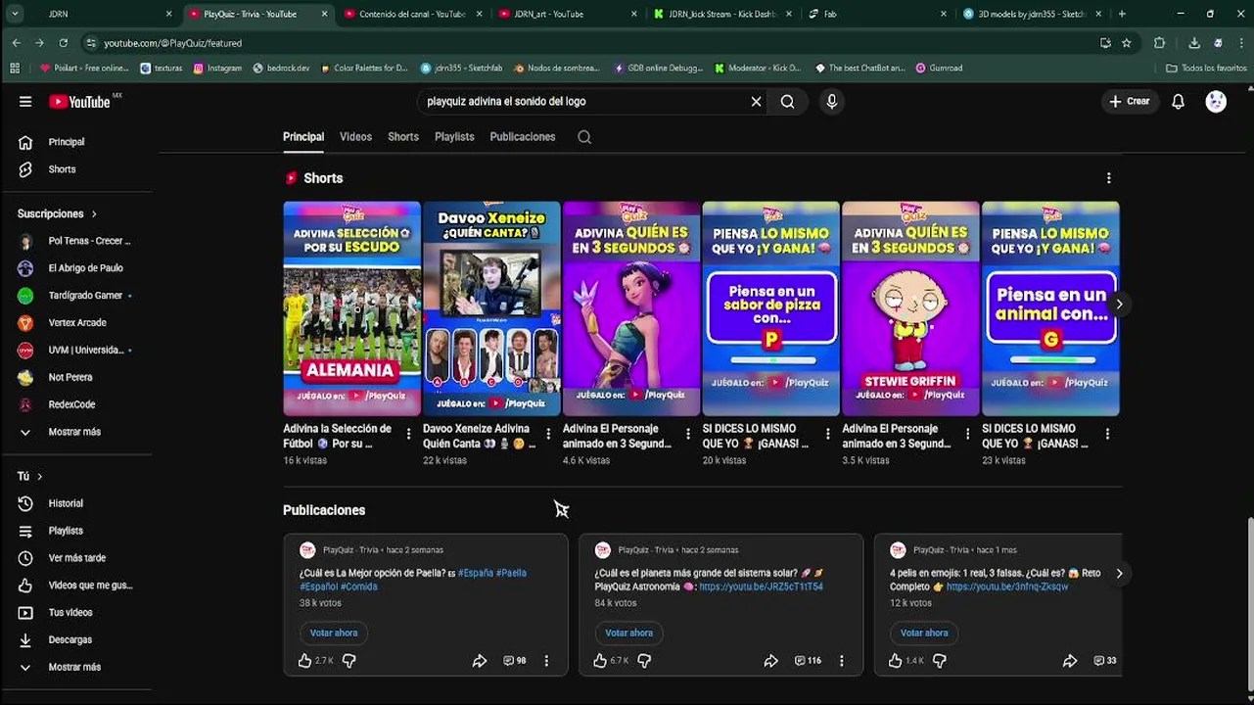Open Vertex Arcade subscription channel
This screenshot has width=1254, height=705.
click(x=78, y=323)
